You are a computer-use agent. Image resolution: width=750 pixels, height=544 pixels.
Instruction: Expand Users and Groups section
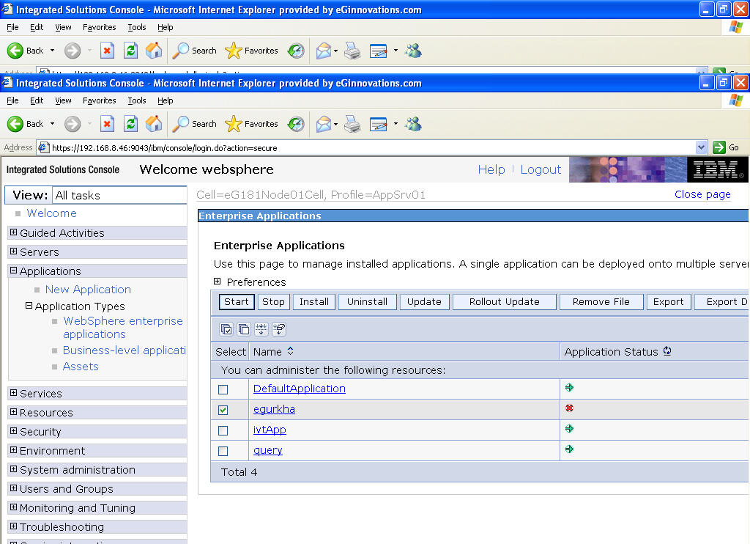[x=13, y=488]
